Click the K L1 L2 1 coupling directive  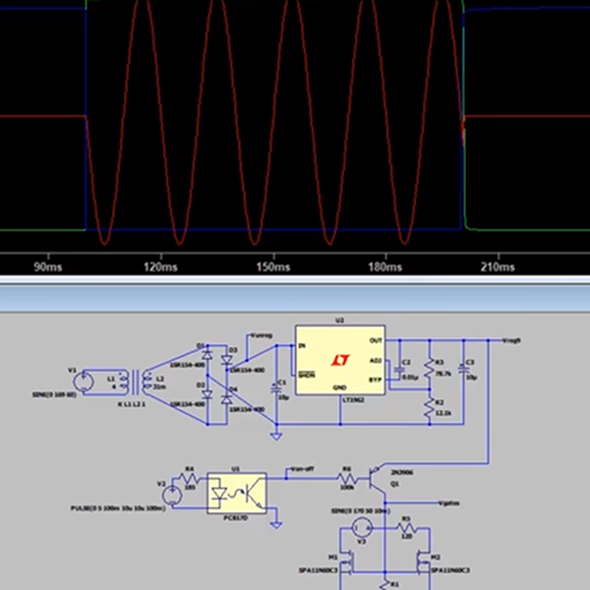[x=132, y=404]
